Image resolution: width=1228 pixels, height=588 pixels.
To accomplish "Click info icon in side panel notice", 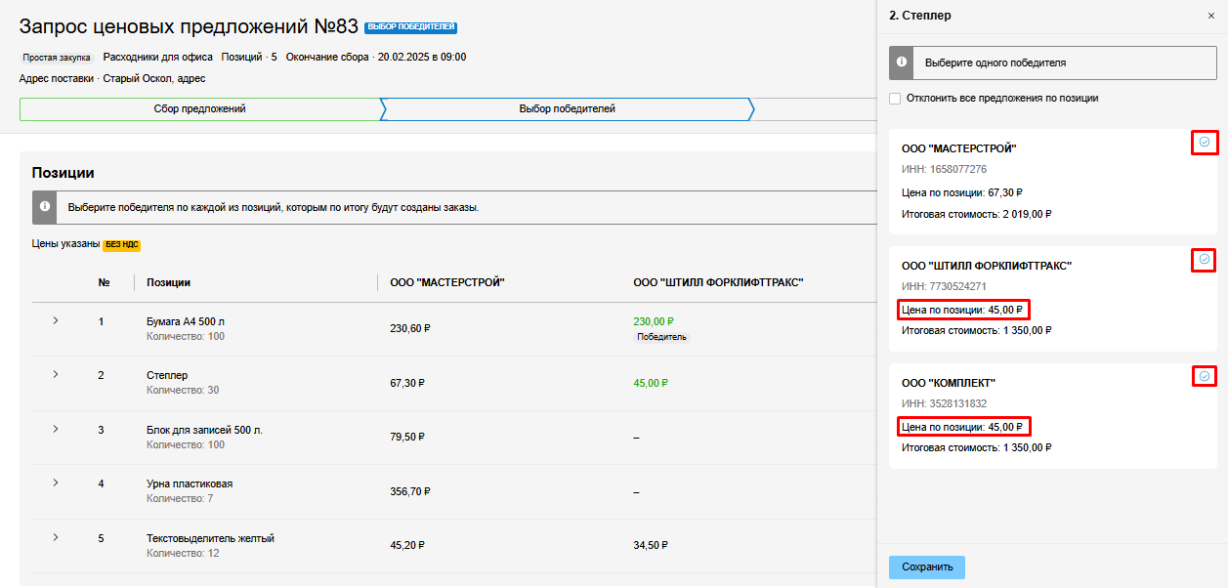I will click(x=901, y=63).
